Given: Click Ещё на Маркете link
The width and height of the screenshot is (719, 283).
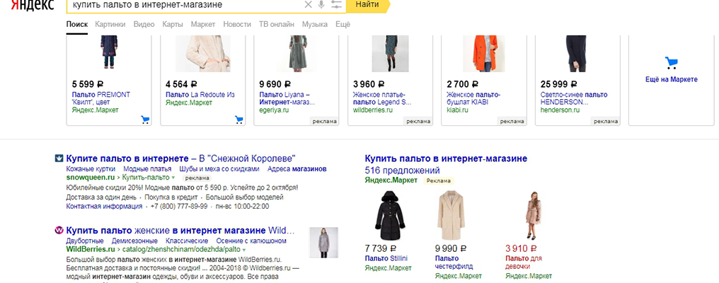Looking at the screenshot, I should (672, 79).
